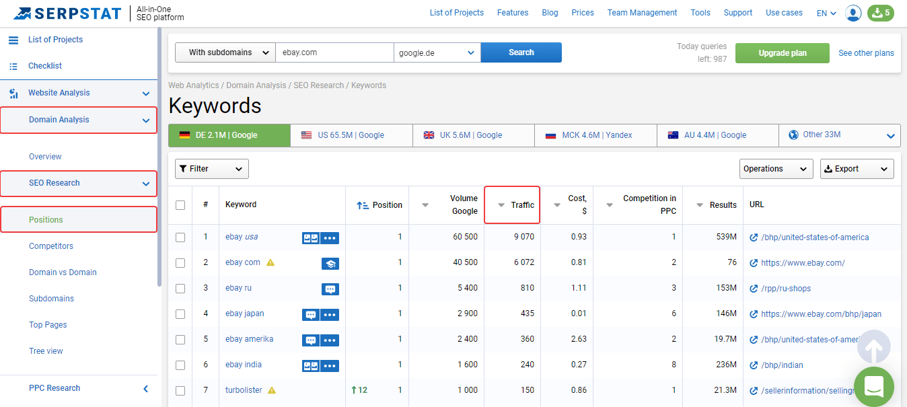
Task: Check the box for row 4 ebay japan
Action: click(180, 314)
